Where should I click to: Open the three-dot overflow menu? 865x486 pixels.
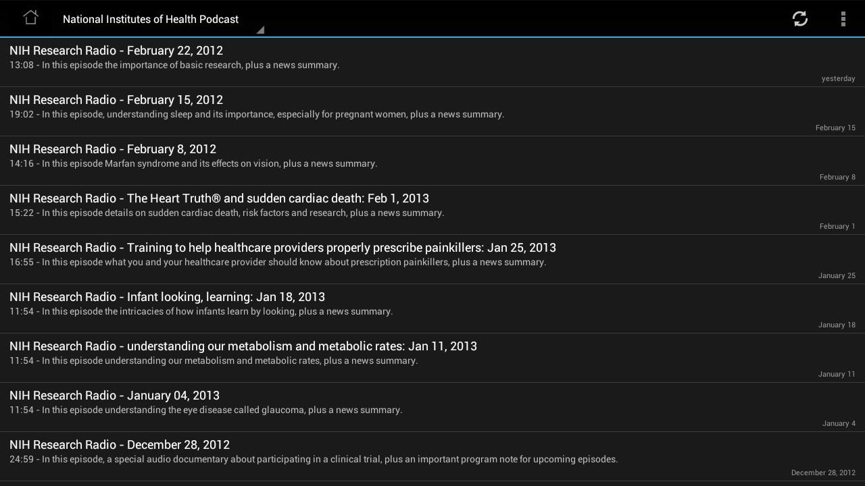[843, 19]
